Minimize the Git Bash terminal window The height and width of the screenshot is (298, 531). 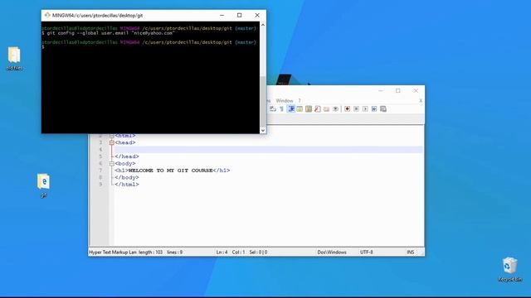click(222, 15)
